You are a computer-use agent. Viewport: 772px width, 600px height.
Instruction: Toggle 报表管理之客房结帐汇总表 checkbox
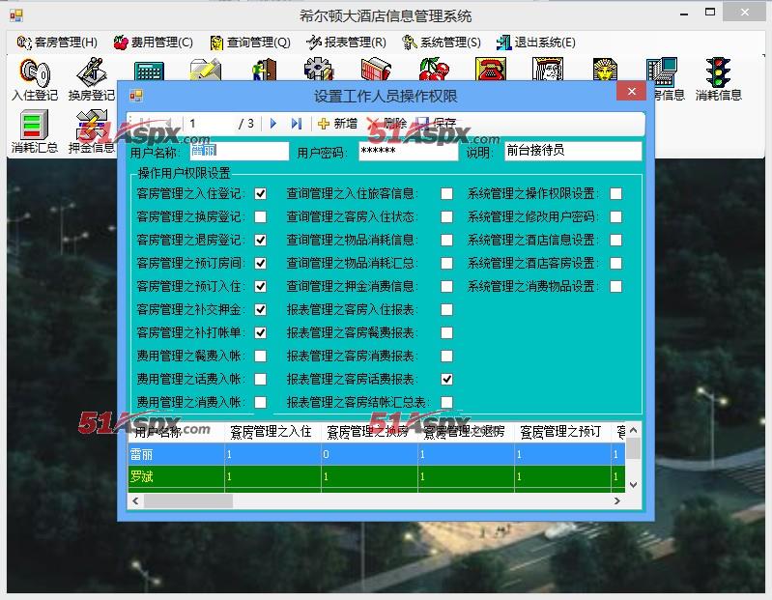(446, 402)
